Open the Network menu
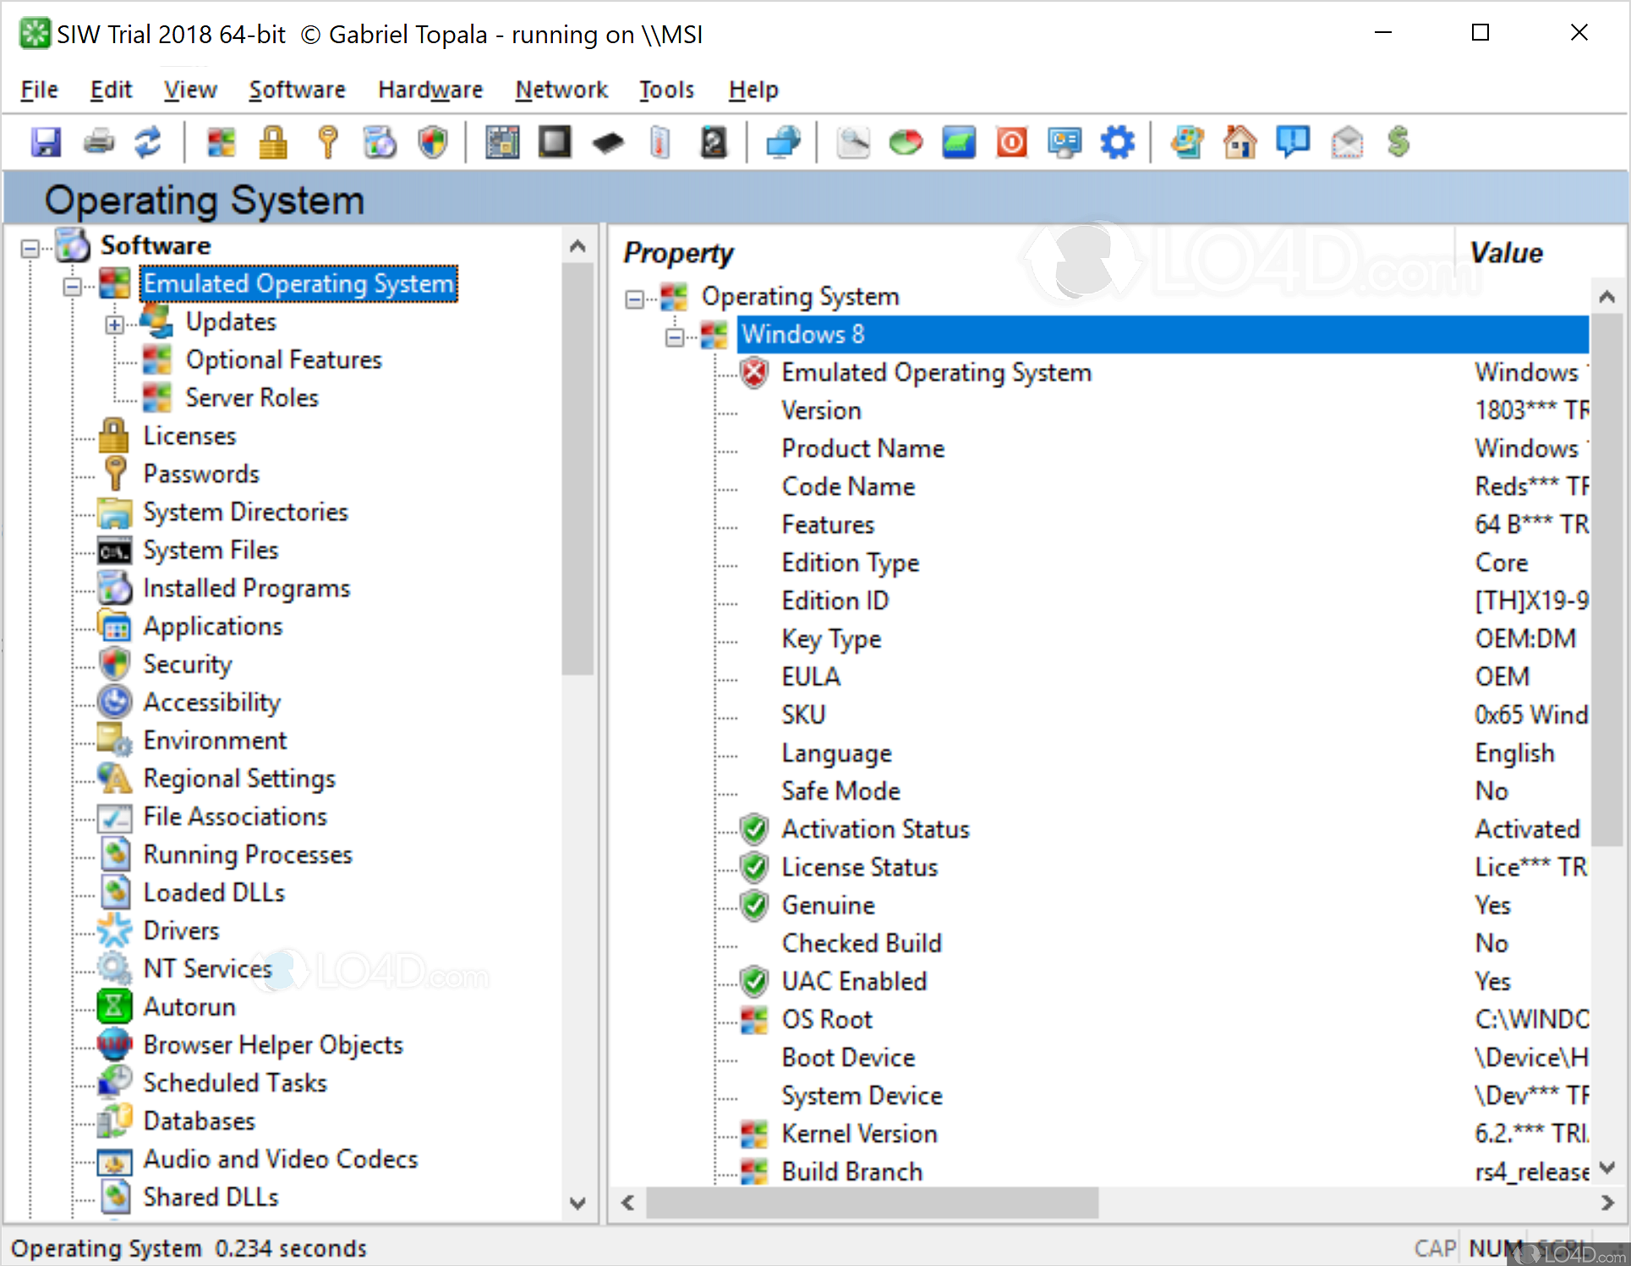Image resolution: width=1631 pixels, height=1266 pixels. pyautogui.click(x=561, y=90)
